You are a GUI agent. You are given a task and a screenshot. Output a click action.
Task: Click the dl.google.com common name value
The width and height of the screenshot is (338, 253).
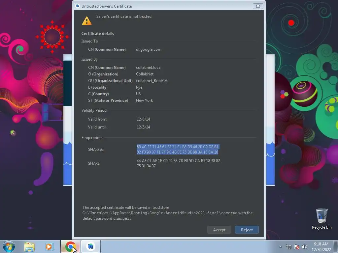click(149, 49)
